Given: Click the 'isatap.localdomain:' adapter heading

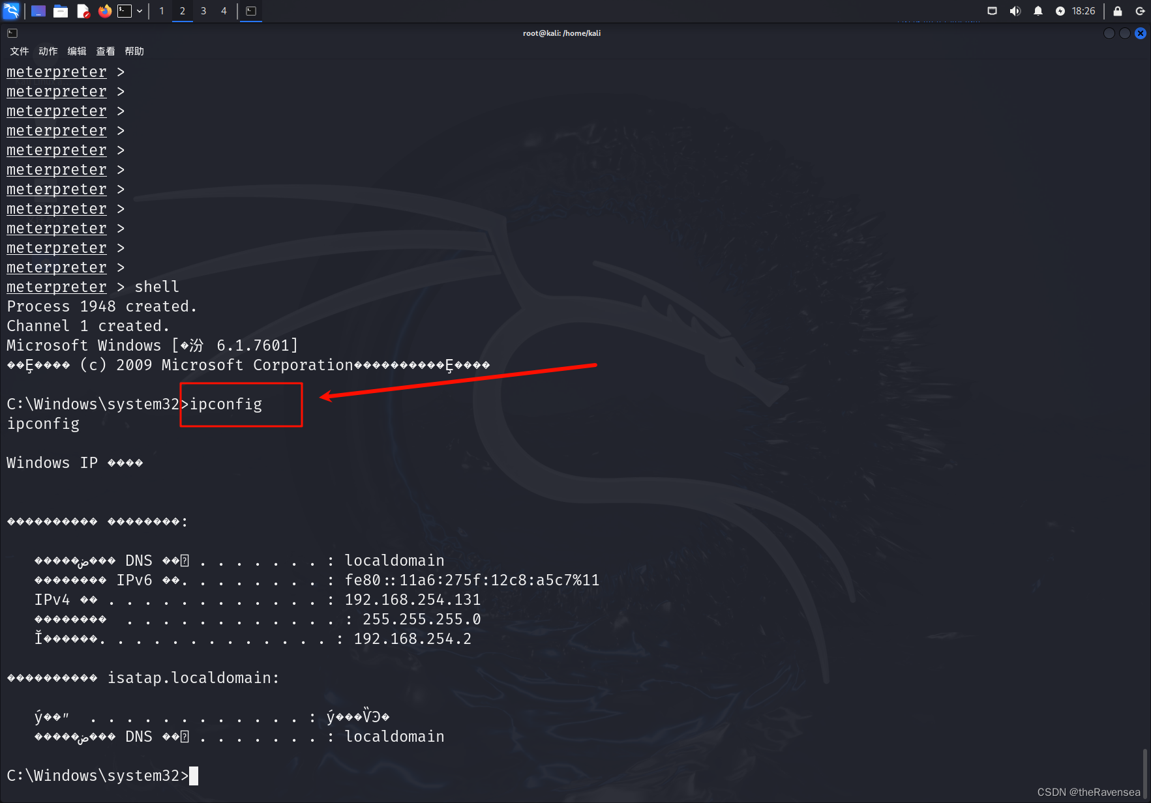Looking at the screenshot, I should pyautogui.click(x=193, y=678).
